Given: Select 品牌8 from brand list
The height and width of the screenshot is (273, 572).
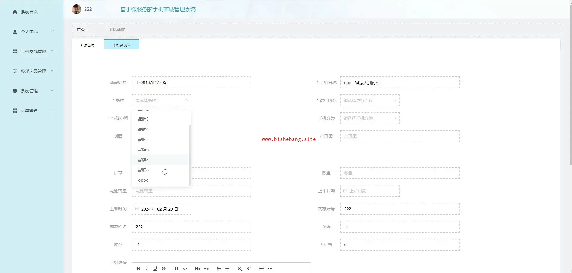Looking at the screenshot, I should click(160, 170).
